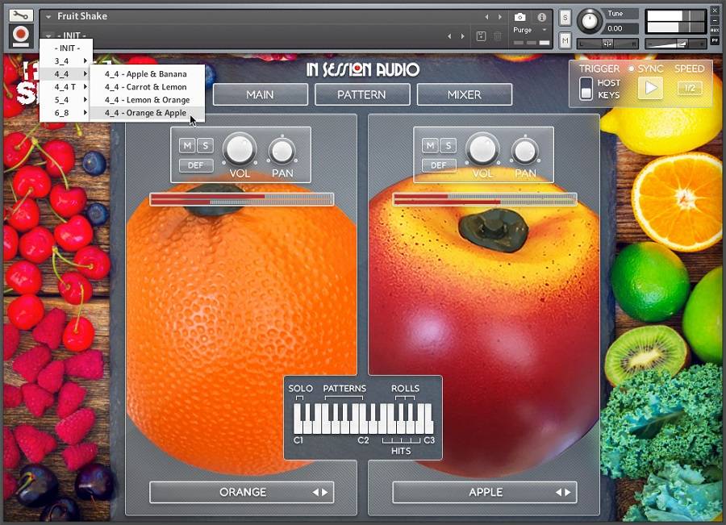Mute the Orange channel
Viewport: 726px width, 525px height.
coord(187,146)
